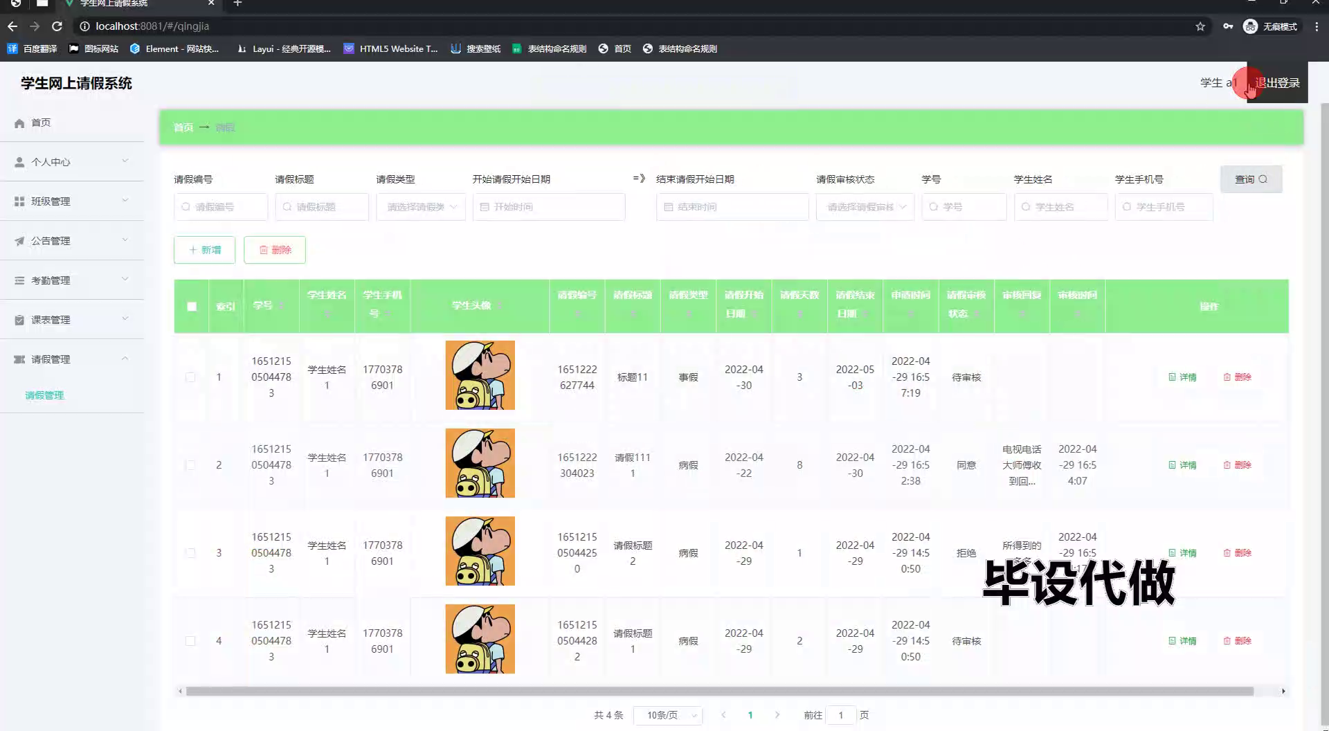Delete row index 4

[1237, 641]
